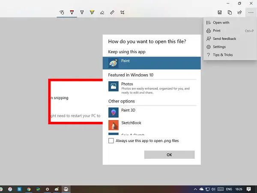Switch the ENG input language
Viewport: 257px width, 193px height.
(229, 189)
